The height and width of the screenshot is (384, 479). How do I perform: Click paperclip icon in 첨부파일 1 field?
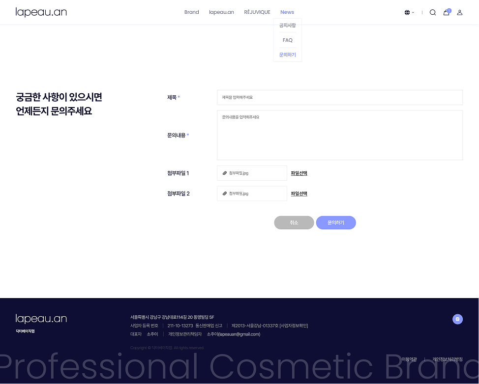[225, 173]
